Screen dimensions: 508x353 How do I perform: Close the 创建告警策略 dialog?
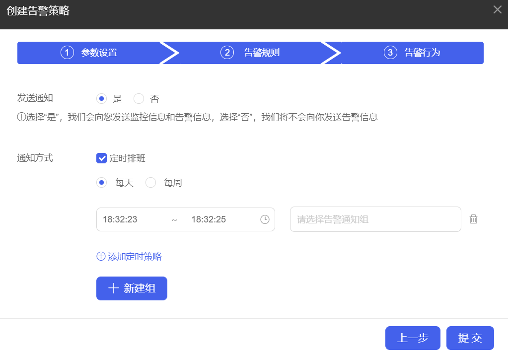[x=497, y=9]
